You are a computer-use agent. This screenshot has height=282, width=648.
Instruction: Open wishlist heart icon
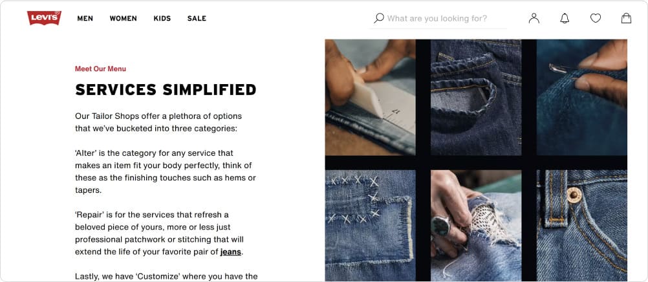[596, 18]
